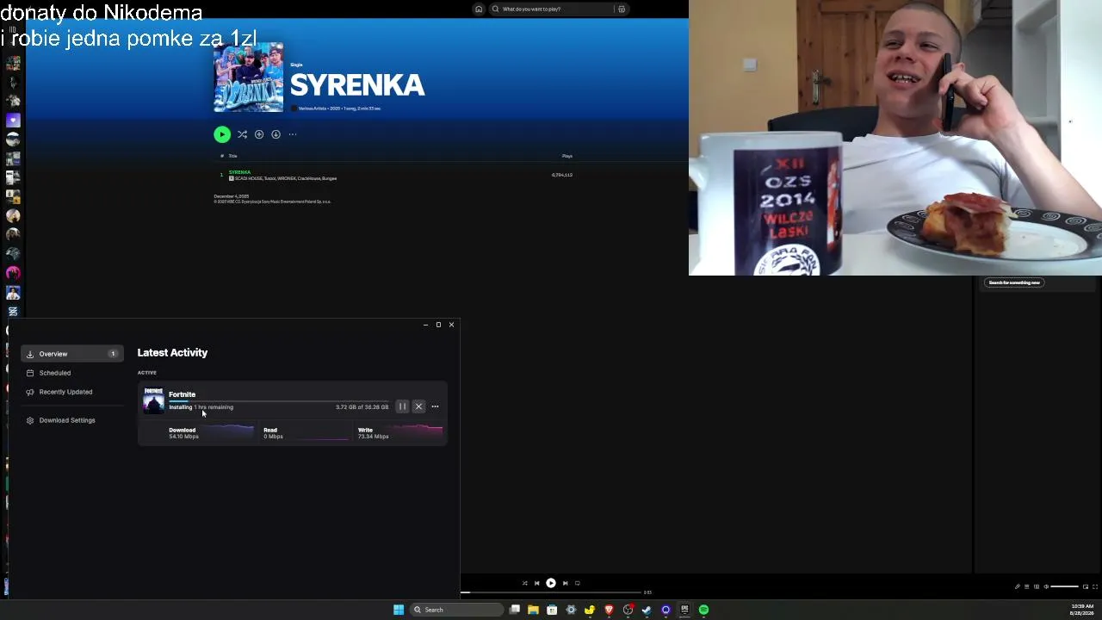Viewport: 1102px width, 620px height.
Task: Toggle shuffle in the Spotify player bar
Action: pyautogui.click(x=524, y=583)
